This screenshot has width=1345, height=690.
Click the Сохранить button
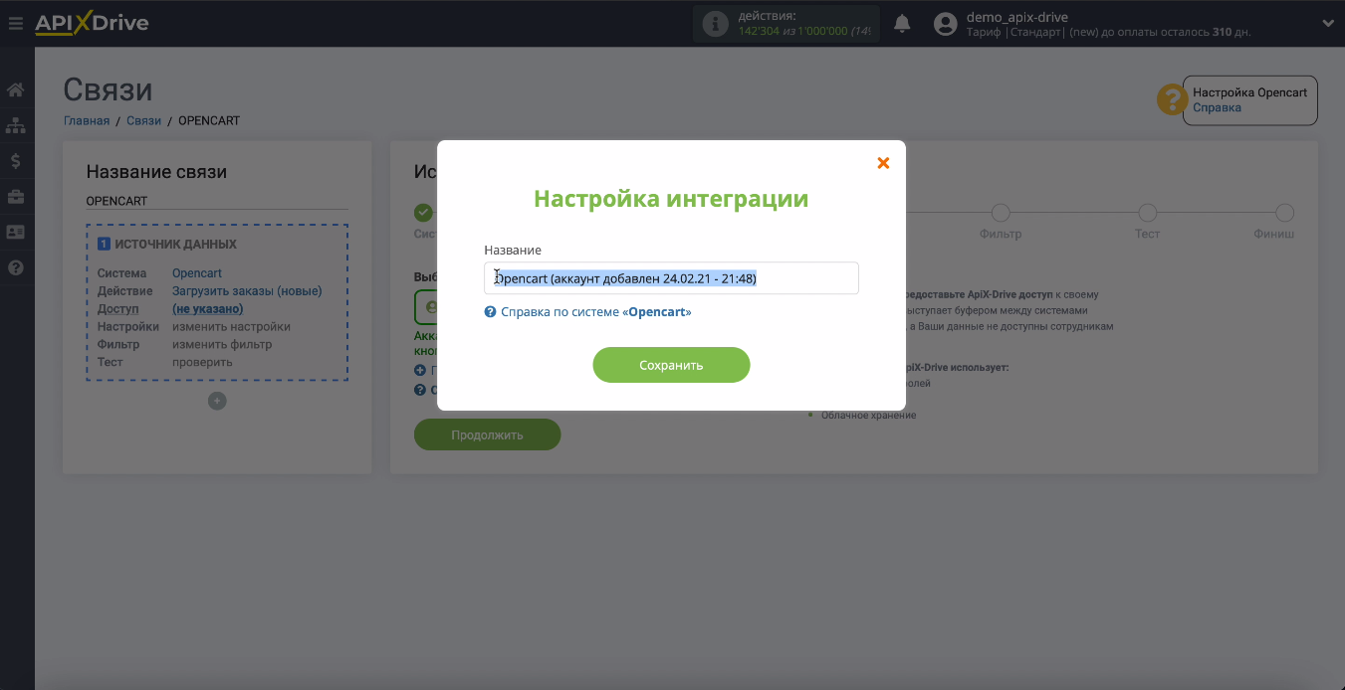(x=671, y=365)
